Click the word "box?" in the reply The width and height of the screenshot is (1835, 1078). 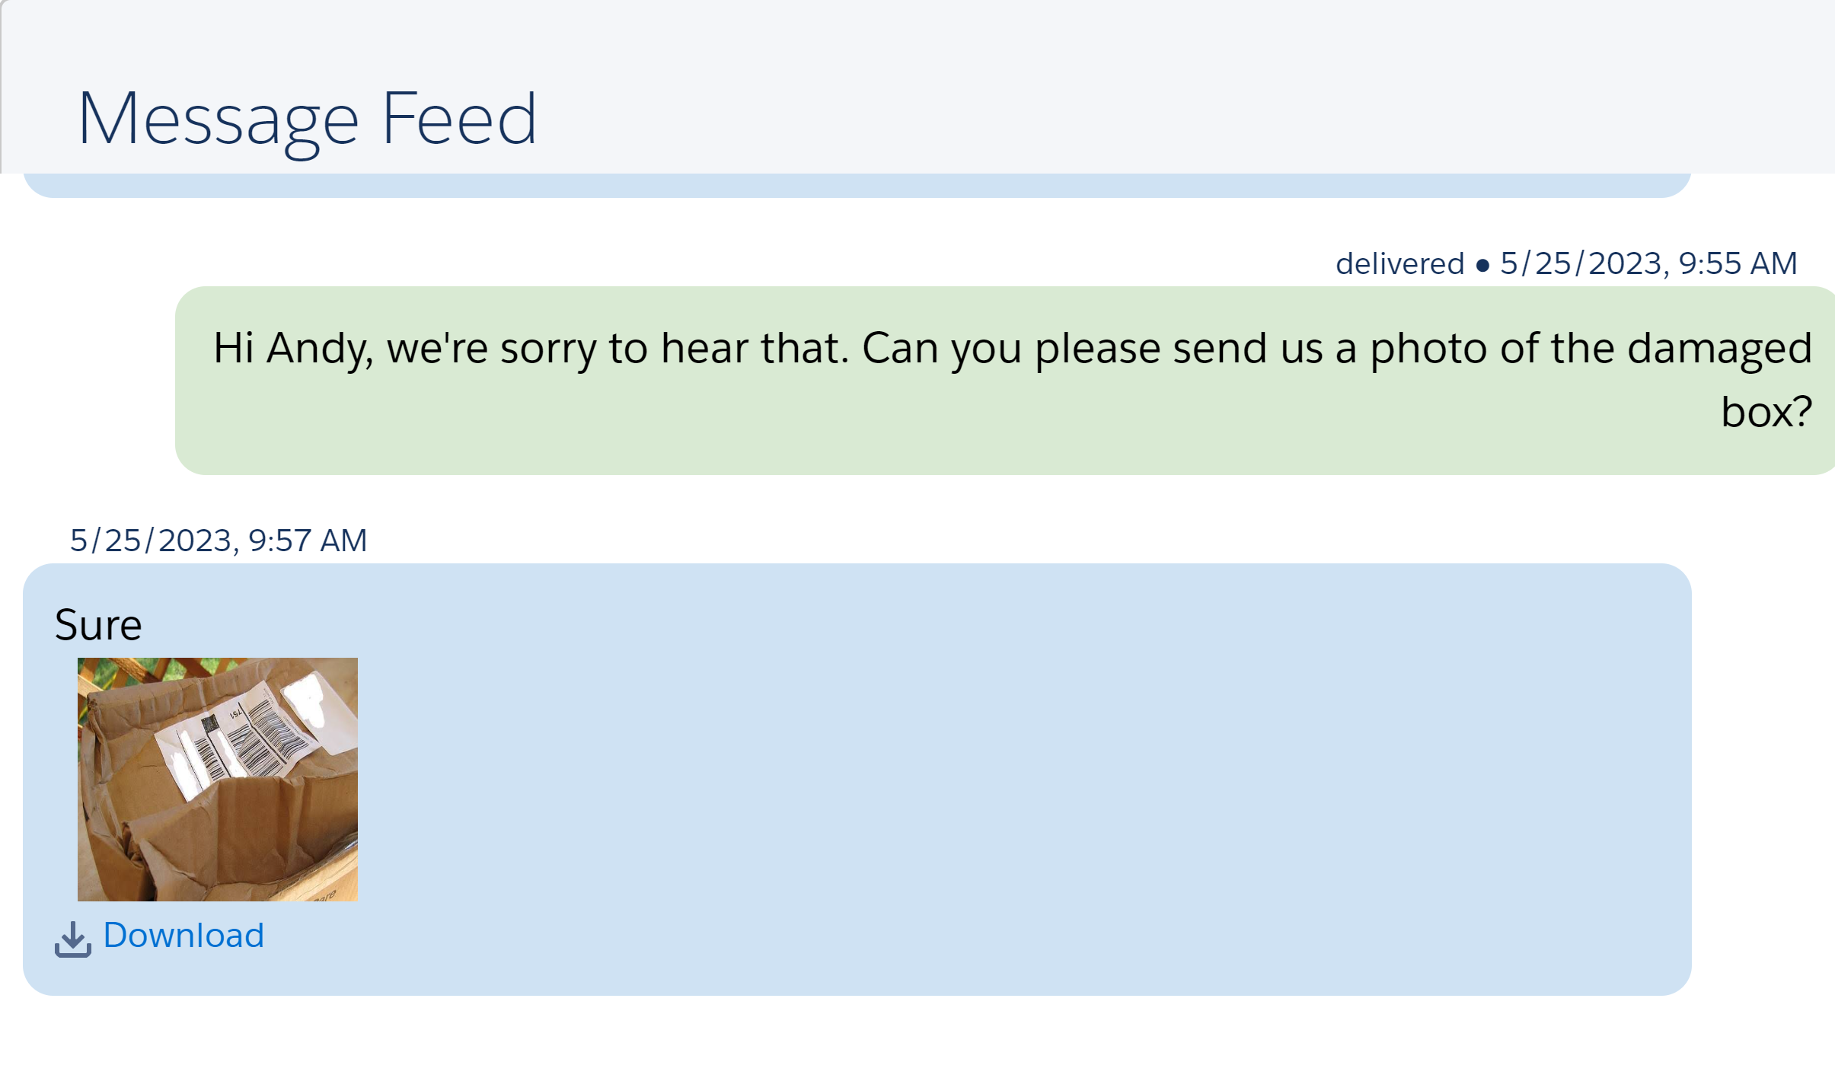[x=1766, y=413]
